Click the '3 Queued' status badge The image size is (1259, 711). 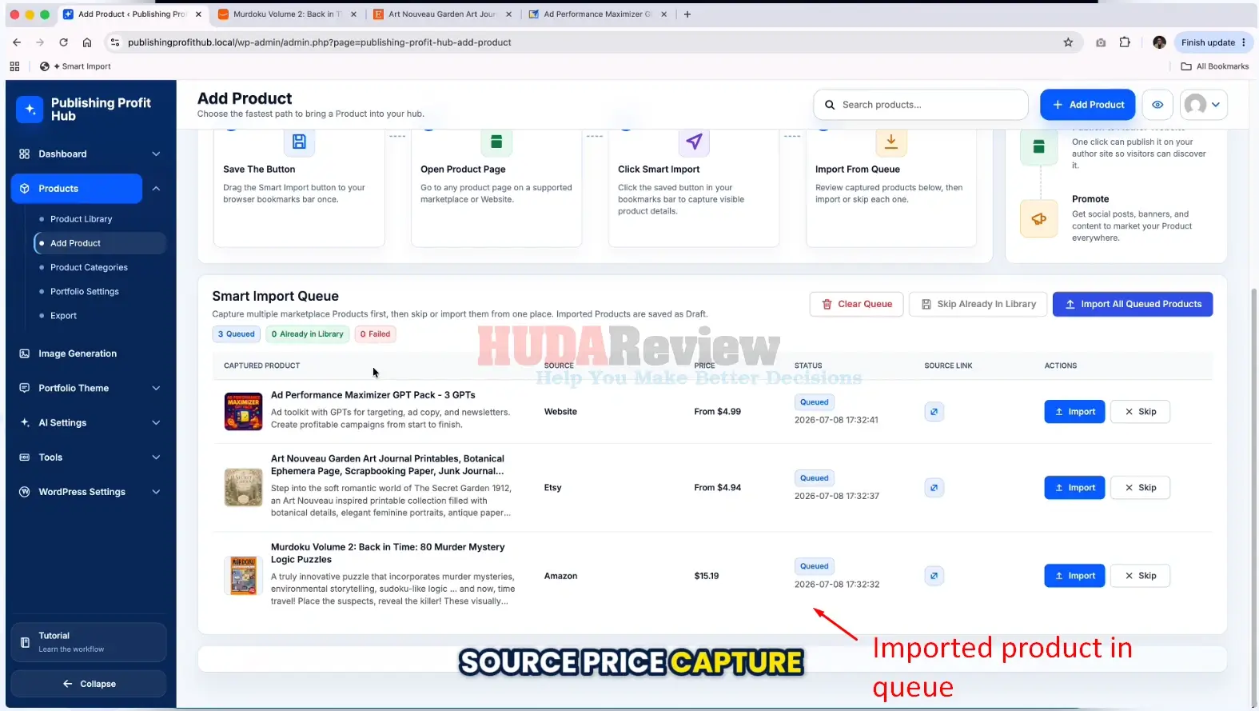[x=237, y=334]
